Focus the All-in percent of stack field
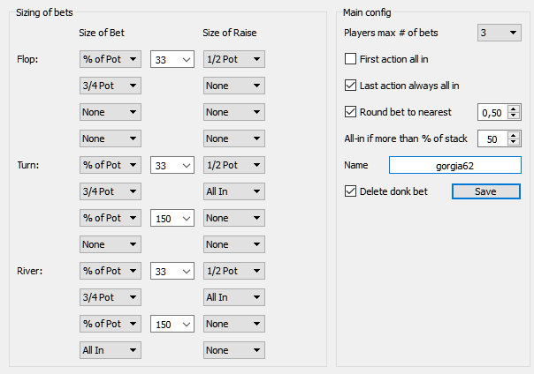 [x=492, y=138]
